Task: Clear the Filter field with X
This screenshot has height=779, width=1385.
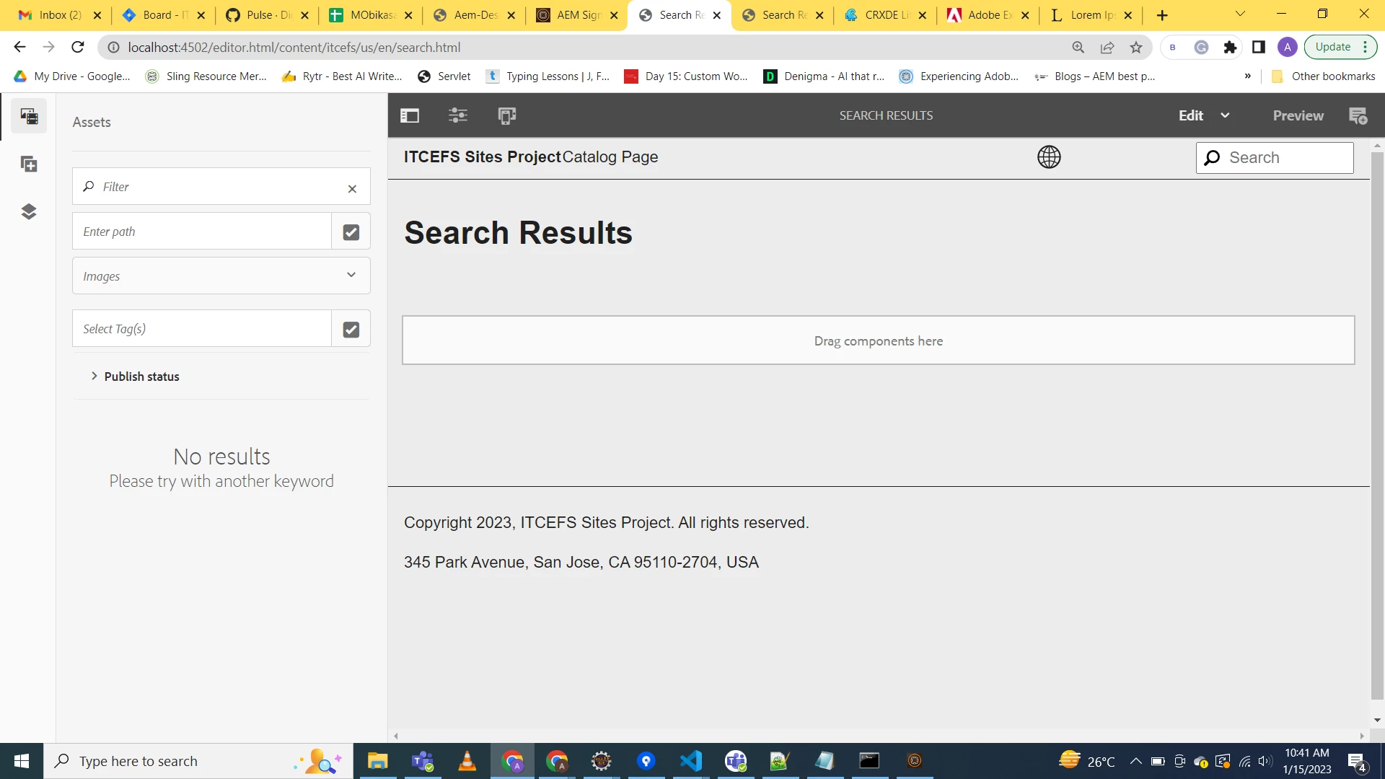Action: click(352, 188)
